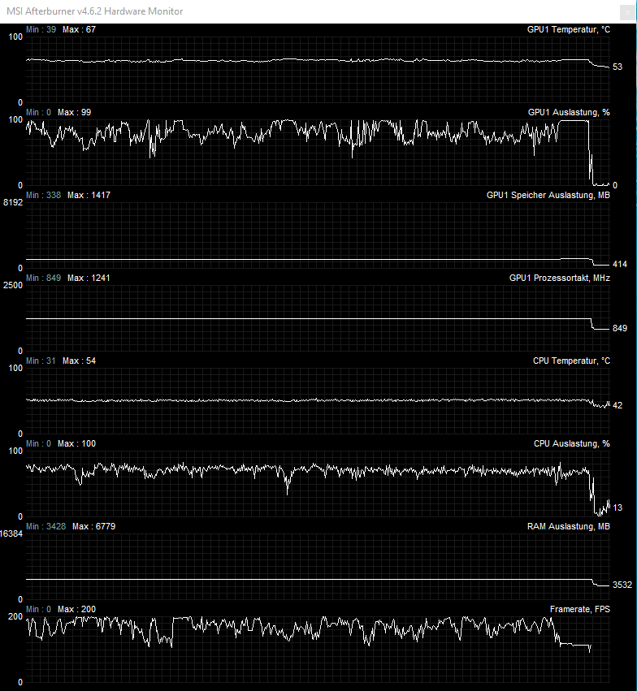
Task: Click current value 849 beside Prozessortakt graph
Action: pos(619,328)
